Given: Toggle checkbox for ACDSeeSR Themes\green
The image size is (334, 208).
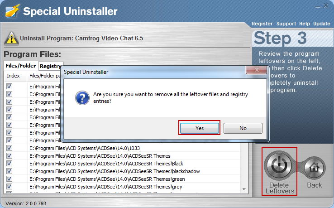Looking at the screenshot, I should pos(9,179).
